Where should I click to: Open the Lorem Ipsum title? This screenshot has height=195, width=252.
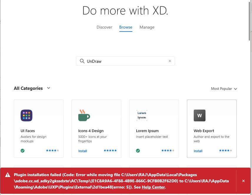147,131
